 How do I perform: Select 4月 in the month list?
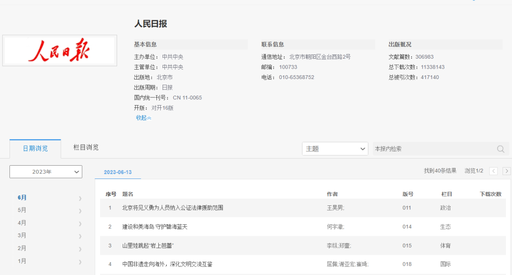(x=22, y=223)
